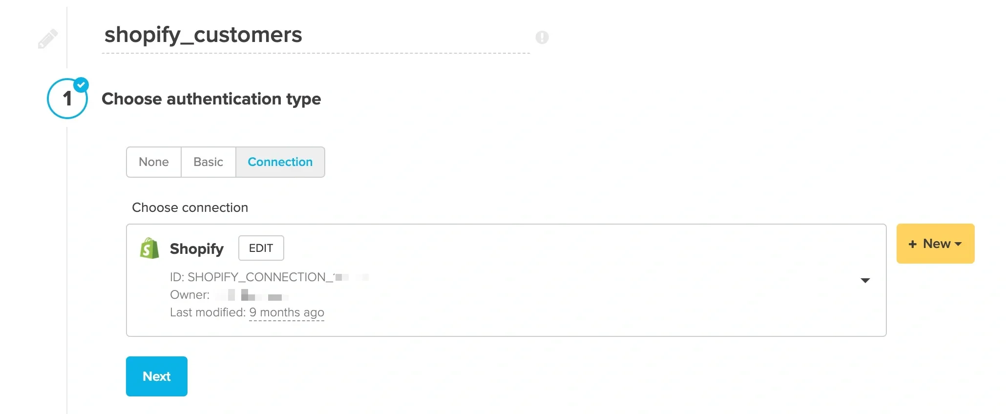Click the info icon beside the title
The image size is (1006, 414).
click(542, 37)
